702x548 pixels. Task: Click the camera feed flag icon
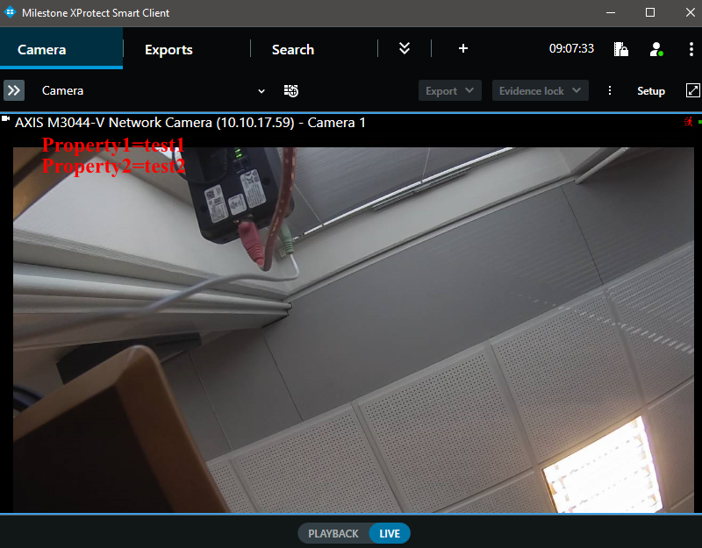coord(8,122)
